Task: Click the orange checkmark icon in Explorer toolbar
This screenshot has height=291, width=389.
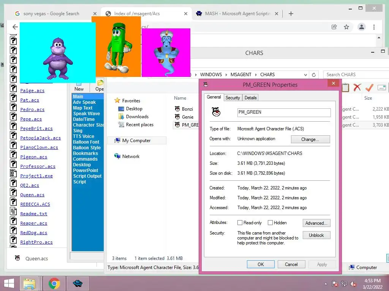Action: (x=369, y=88)
